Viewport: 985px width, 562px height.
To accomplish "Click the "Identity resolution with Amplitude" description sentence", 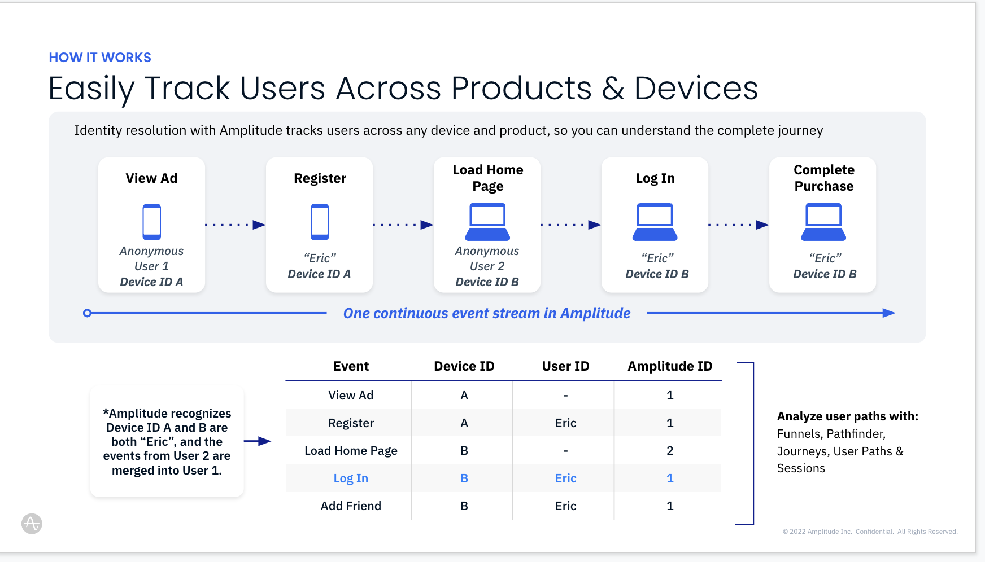I will [448, 130].
